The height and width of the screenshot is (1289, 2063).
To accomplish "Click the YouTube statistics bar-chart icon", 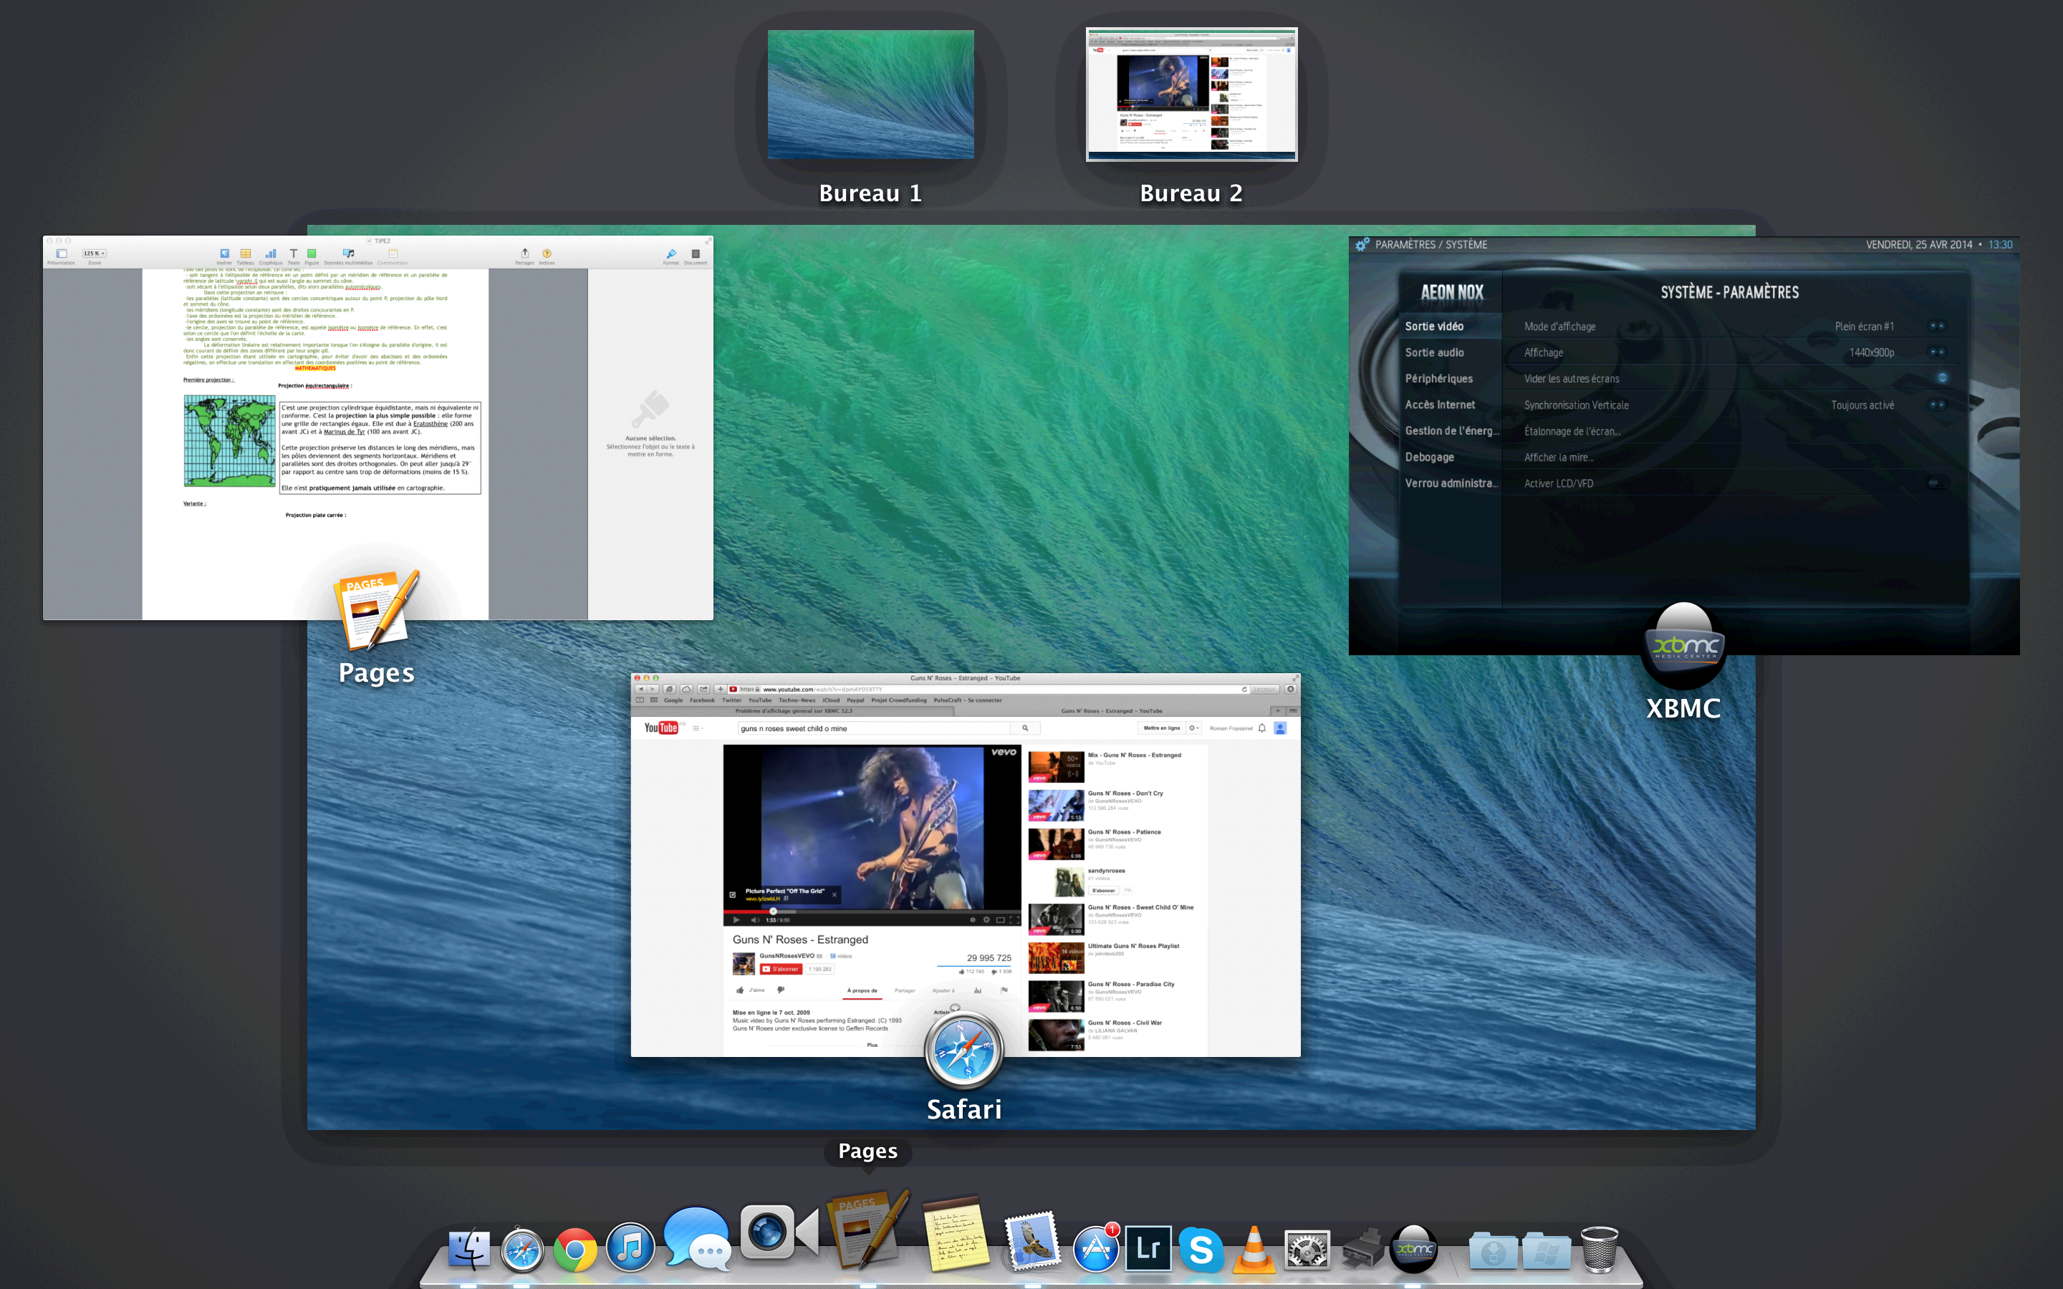I will (x=977, y=990).
